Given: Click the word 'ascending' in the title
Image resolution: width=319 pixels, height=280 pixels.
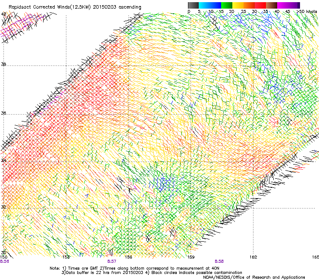Looking at the screenshot, I should tap(130, 7).
